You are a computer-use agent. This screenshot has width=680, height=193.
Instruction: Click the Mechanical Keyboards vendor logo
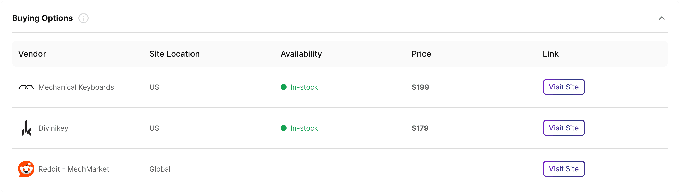tap(26, 87)
